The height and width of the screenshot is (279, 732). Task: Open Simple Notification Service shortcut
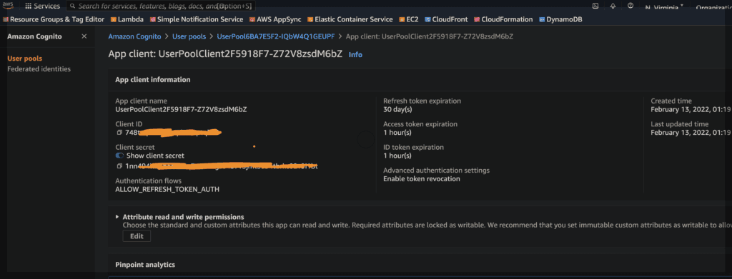(x=197, y=19)
